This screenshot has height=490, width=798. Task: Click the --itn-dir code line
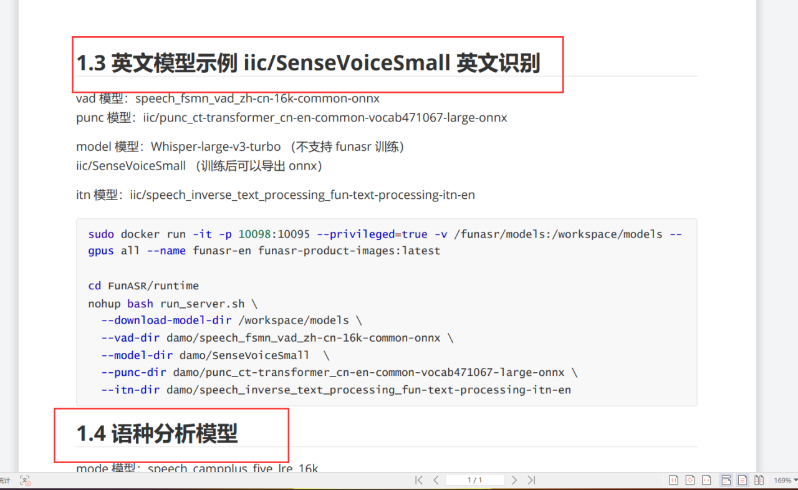[x=336, y=390]
